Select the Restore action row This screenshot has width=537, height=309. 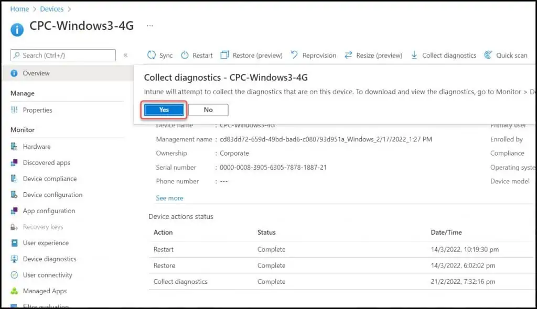pos(341,266)
